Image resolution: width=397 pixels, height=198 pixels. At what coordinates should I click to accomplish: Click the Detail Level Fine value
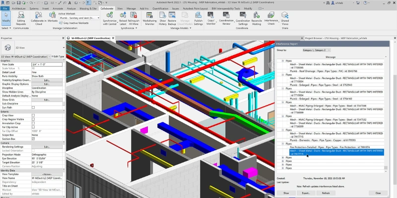tap(47, 72)
